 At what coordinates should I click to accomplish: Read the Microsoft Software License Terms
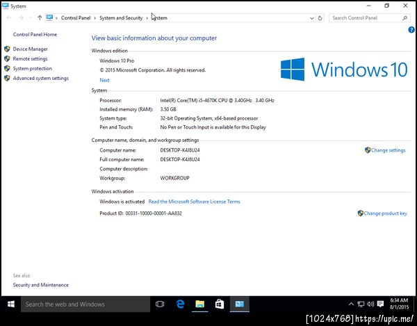194,202
